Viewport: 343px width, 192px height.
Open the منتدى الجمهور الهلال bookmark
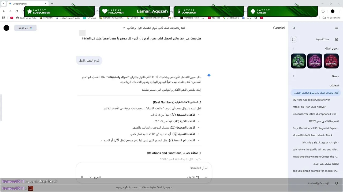pyautogui.click(x=68, y=18)
